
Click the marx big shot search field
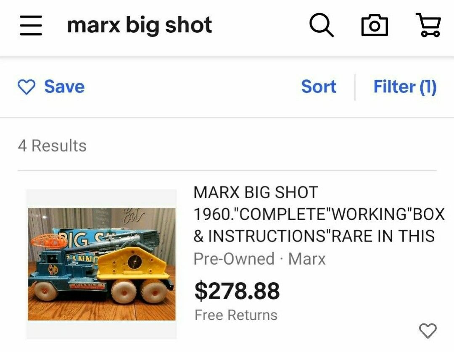[x=139, y=25]
